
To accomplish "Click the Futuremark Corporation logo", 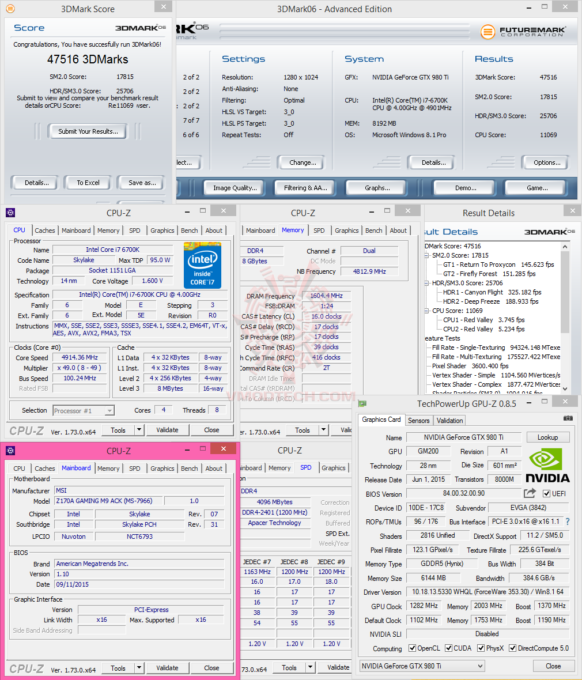I will point(523,32).
